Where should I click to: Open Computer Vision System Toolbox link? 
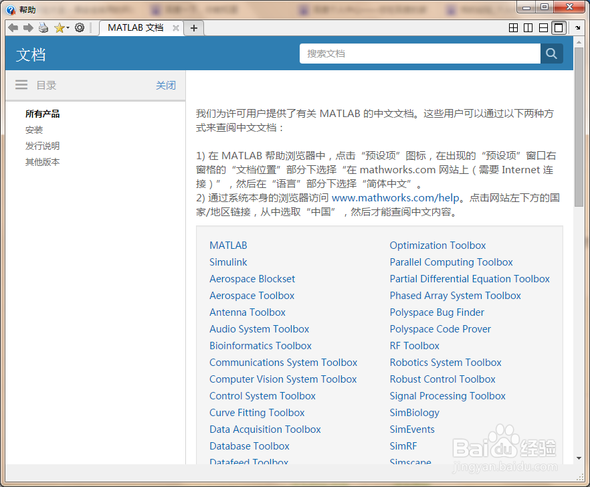tap(283, 379)
